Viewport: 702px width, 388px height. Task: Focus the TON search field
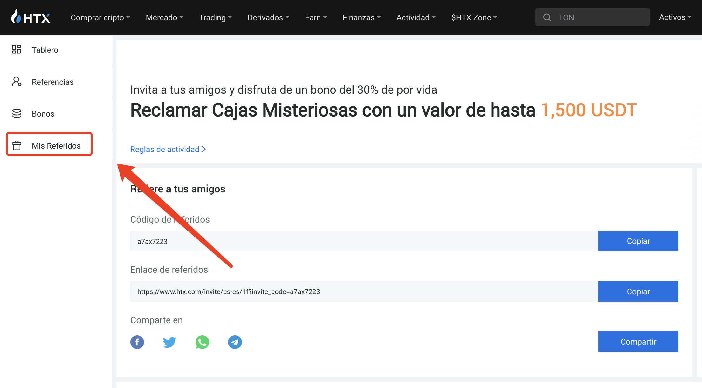(x=592, y=17)
